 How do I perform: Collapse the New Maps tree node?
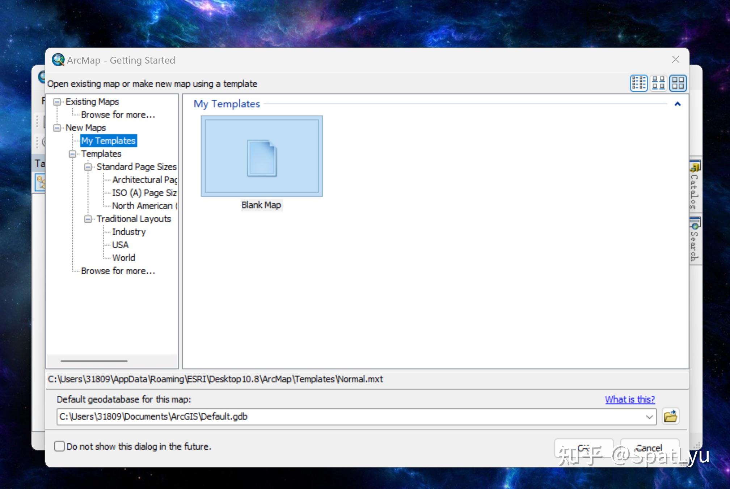point(57,128)
